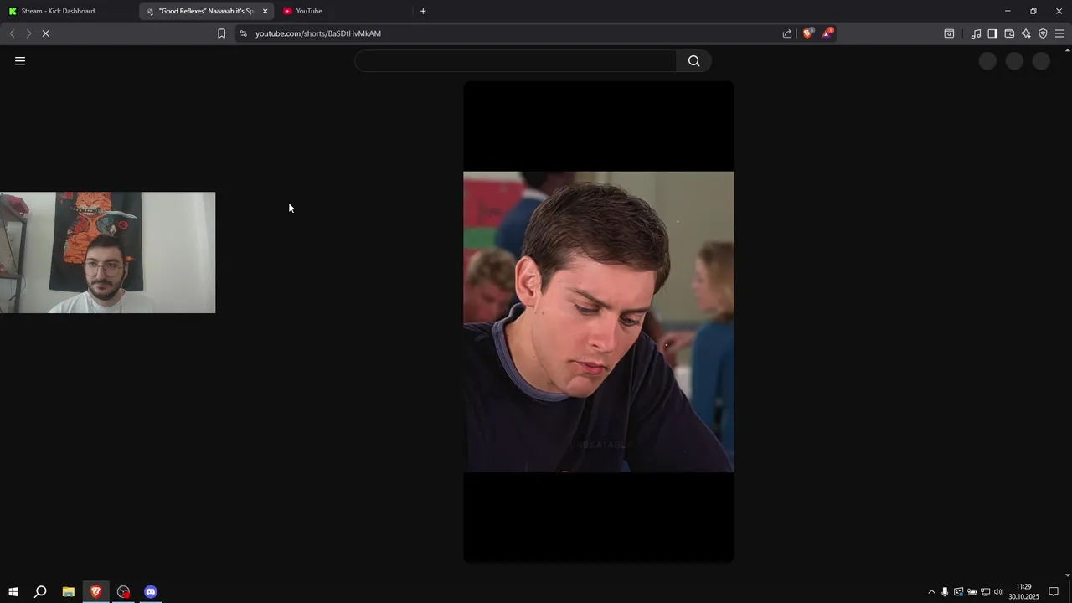Open the network tray icon

pos(985,592)
